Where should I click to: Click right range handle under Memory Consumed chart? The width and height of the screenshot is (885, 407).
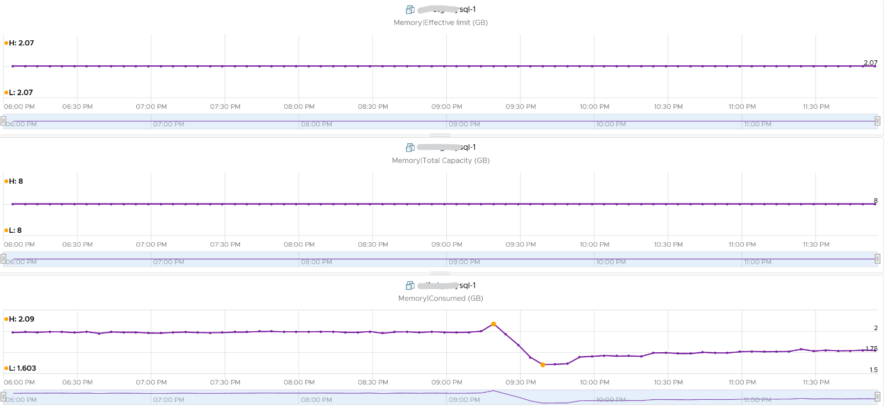pos(877,396)
